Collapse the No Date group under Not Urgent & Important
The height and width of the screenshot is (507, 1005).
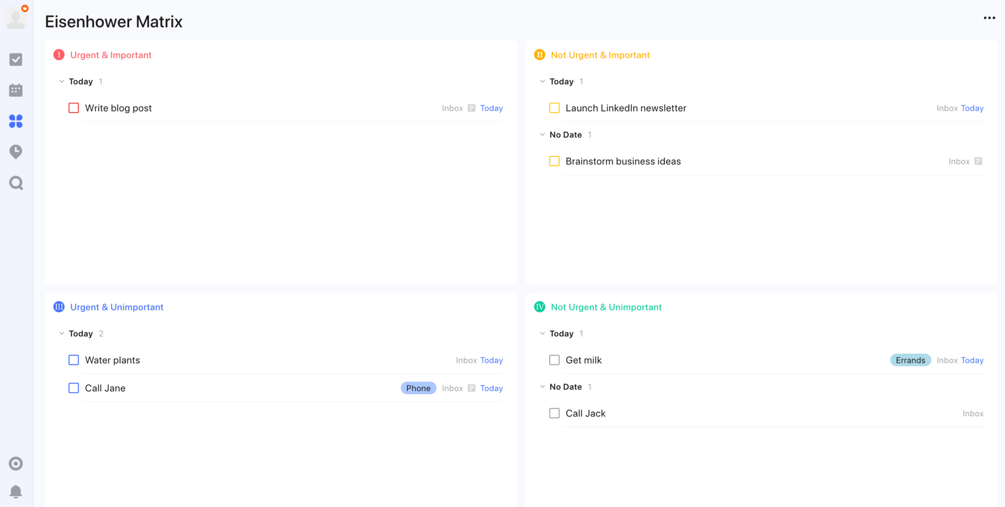point(542,134)
